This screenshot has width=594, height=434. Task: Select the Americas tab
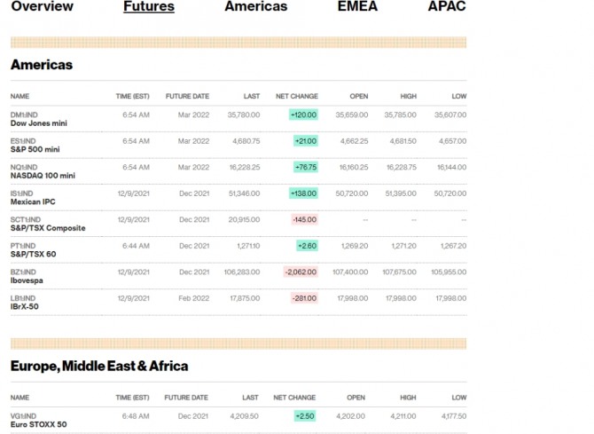(x=255, y=7)
